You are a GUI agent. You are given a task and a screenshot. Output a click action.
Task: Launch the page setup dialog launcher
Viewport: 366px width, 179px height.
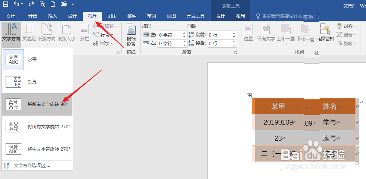[119, 53]
